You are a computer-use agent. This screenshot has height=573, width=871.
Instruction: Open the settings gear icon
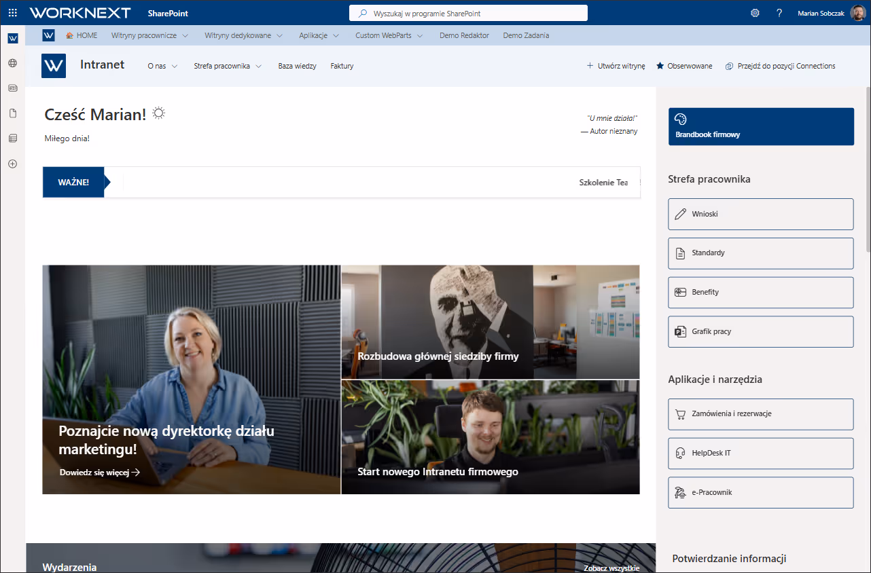[755, 13]
